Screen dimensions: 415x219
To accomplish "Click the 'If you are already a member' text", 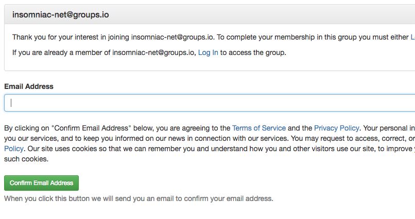I will pyautogui.click(x=104, y=52).
